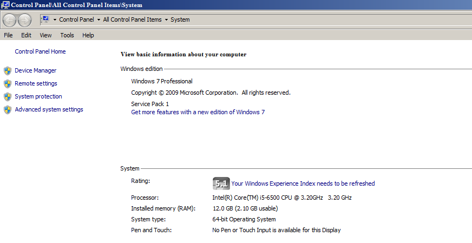Image resolution: width=472 pixels, height=243 pixels.
Task: Open Remote settings link
Action: coord(36,83)
